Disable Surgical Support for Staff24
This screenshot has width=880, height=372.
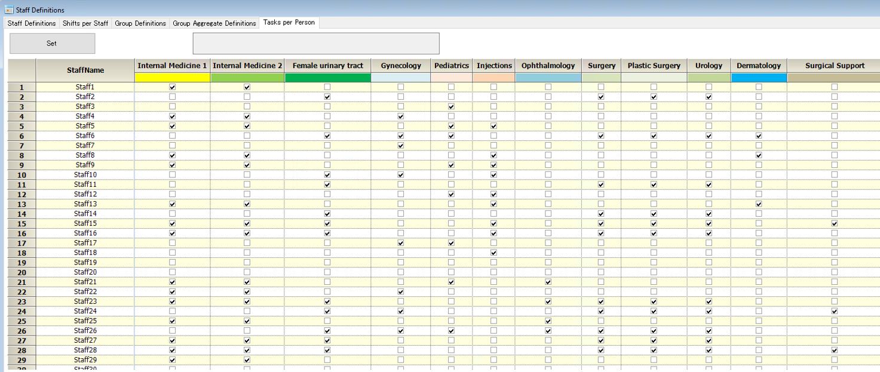point(835,311)
